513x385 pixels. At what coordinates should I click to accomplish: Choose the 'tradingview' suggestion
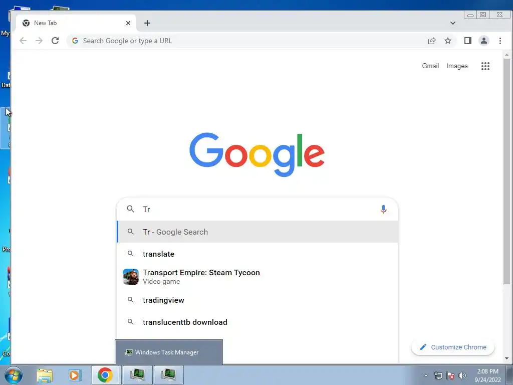(x=258, y=300)
